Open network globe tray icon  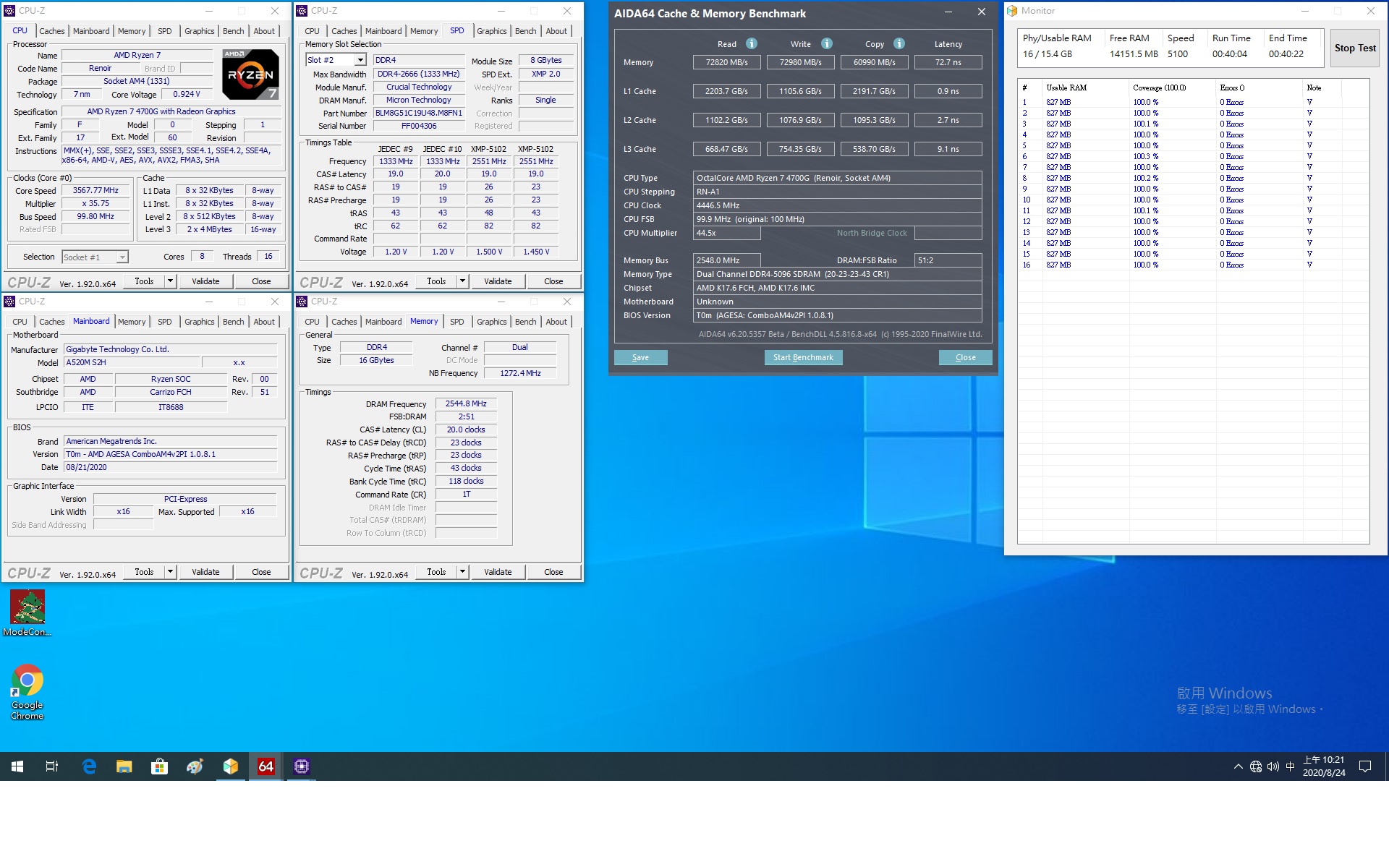click(1256, 766)
